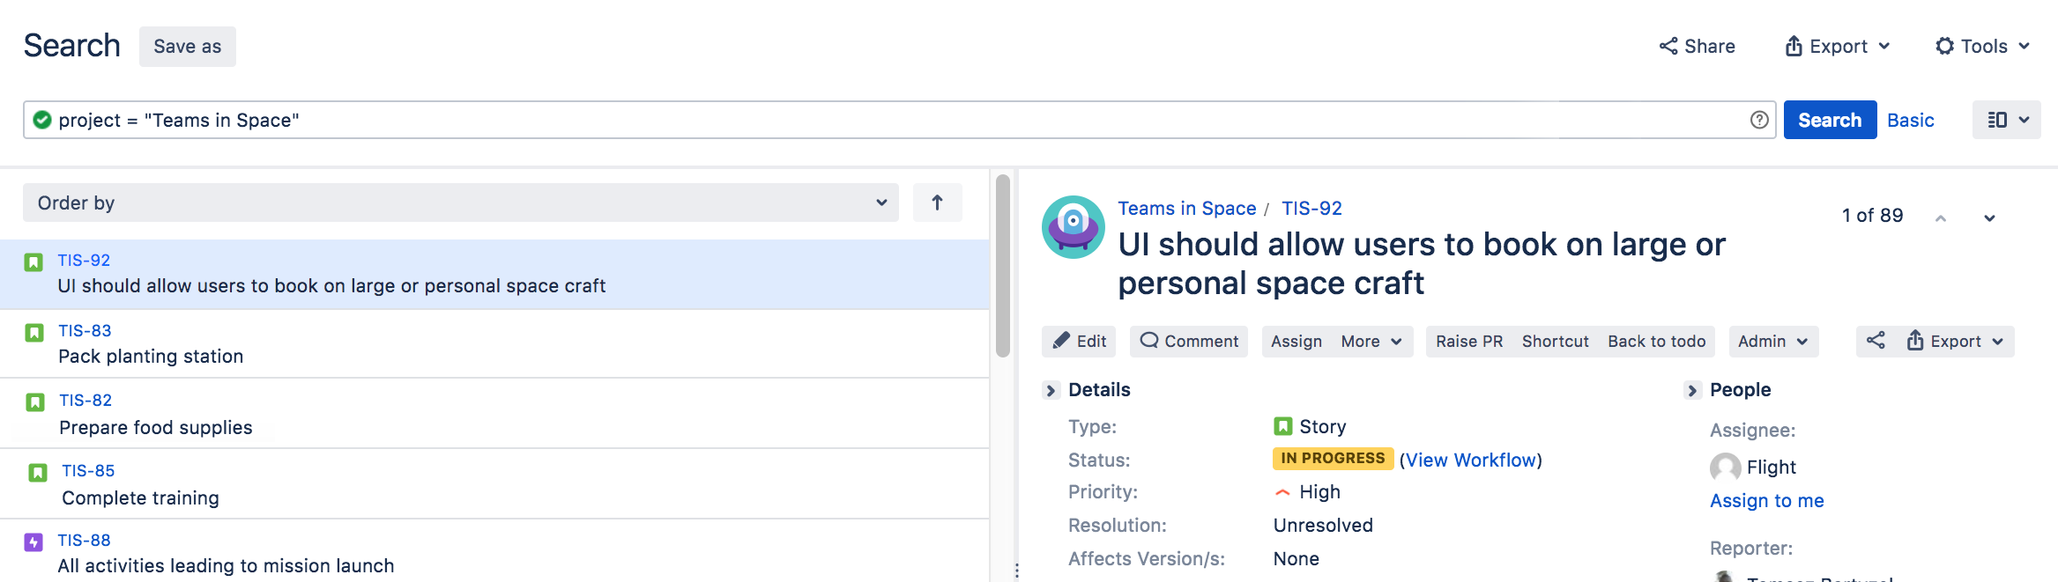Open the Tools gear menu
Viewport: 2058px width, 582px height.
pyautogui.click(x=1982, y=46)
